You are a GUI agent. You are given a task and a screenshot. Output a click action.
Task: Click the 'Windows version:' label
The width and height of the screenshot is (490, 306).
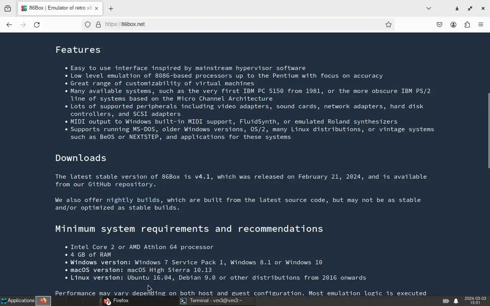click(x=101, y=262)
